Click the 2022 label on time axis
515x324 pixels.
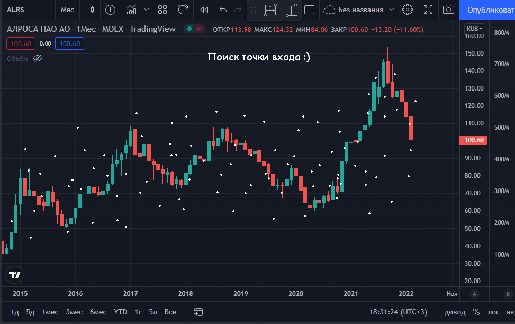406,293
